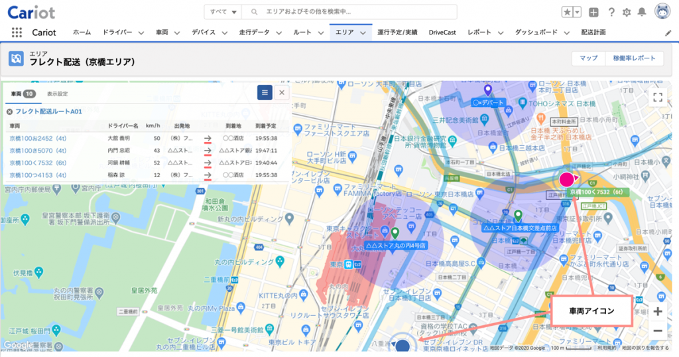Open vehicle 京橋100お2452 (4t) link
This screenshot has width=679, height=357.
point(38,139)
